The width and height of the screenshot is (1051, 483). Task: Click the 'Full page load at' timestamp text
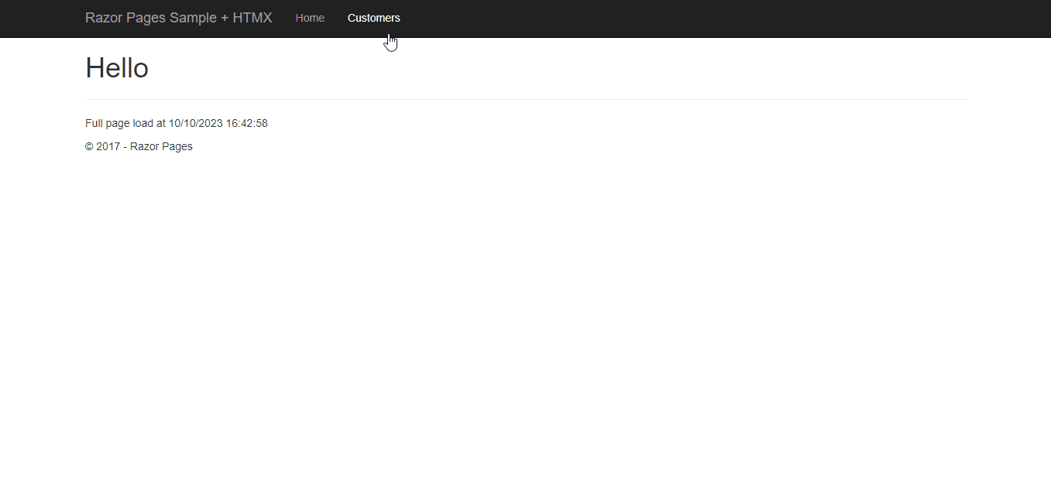click(177, 123)
